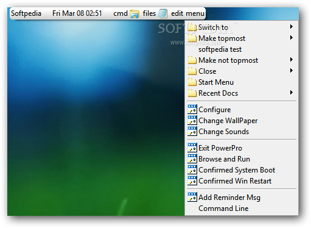Select Make not topmost entry
Viewport: 311px width, 228px height.
click(x=242, y=60)
